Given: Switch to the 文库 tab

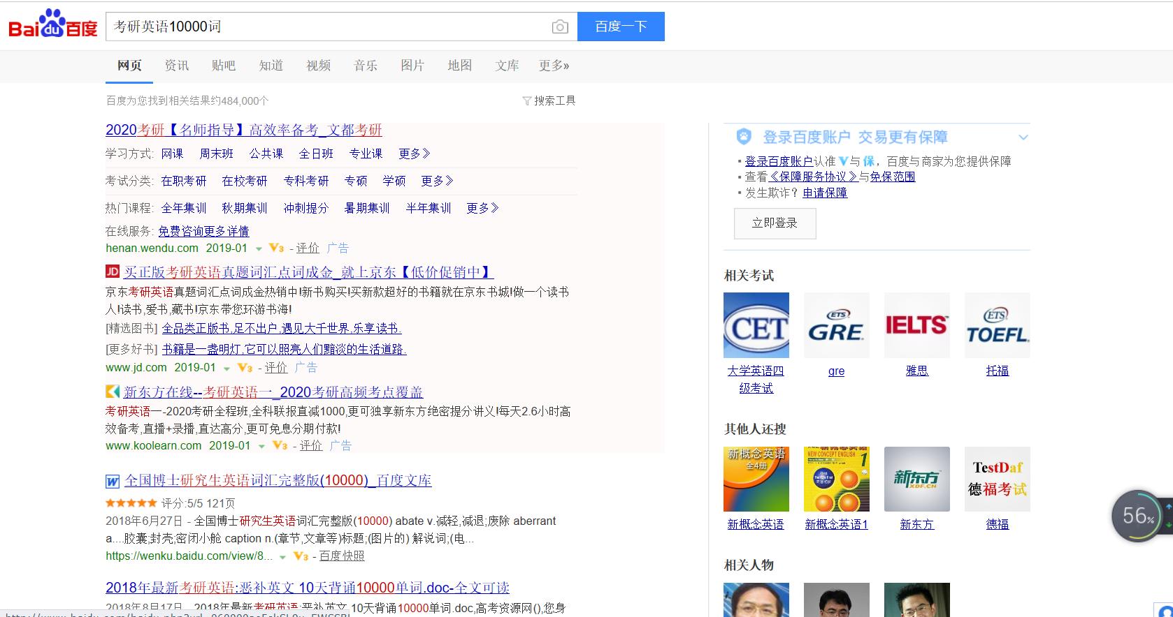Looking at the screenshot, I should click(x=507, y=66).
